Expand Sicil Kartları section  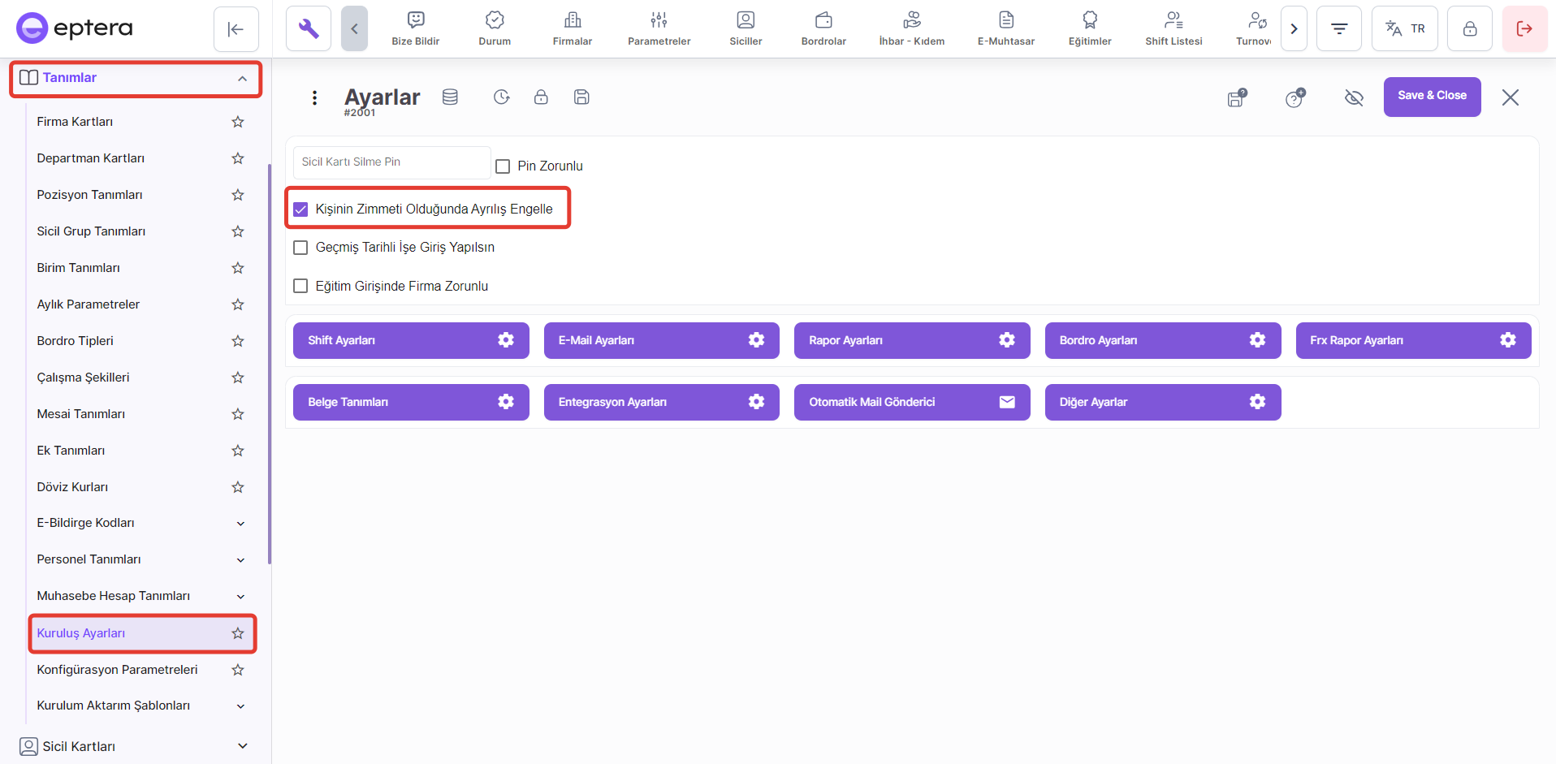[x=242, y=746]
